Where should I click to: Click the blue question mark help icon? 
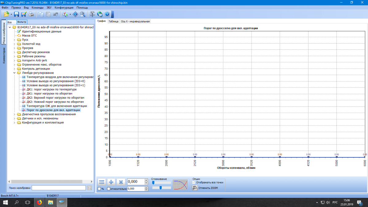tap(107, 14)
